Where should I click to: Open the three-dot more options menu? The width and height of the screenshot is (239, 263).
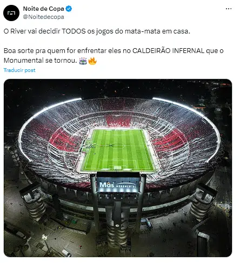click(229, 9)
